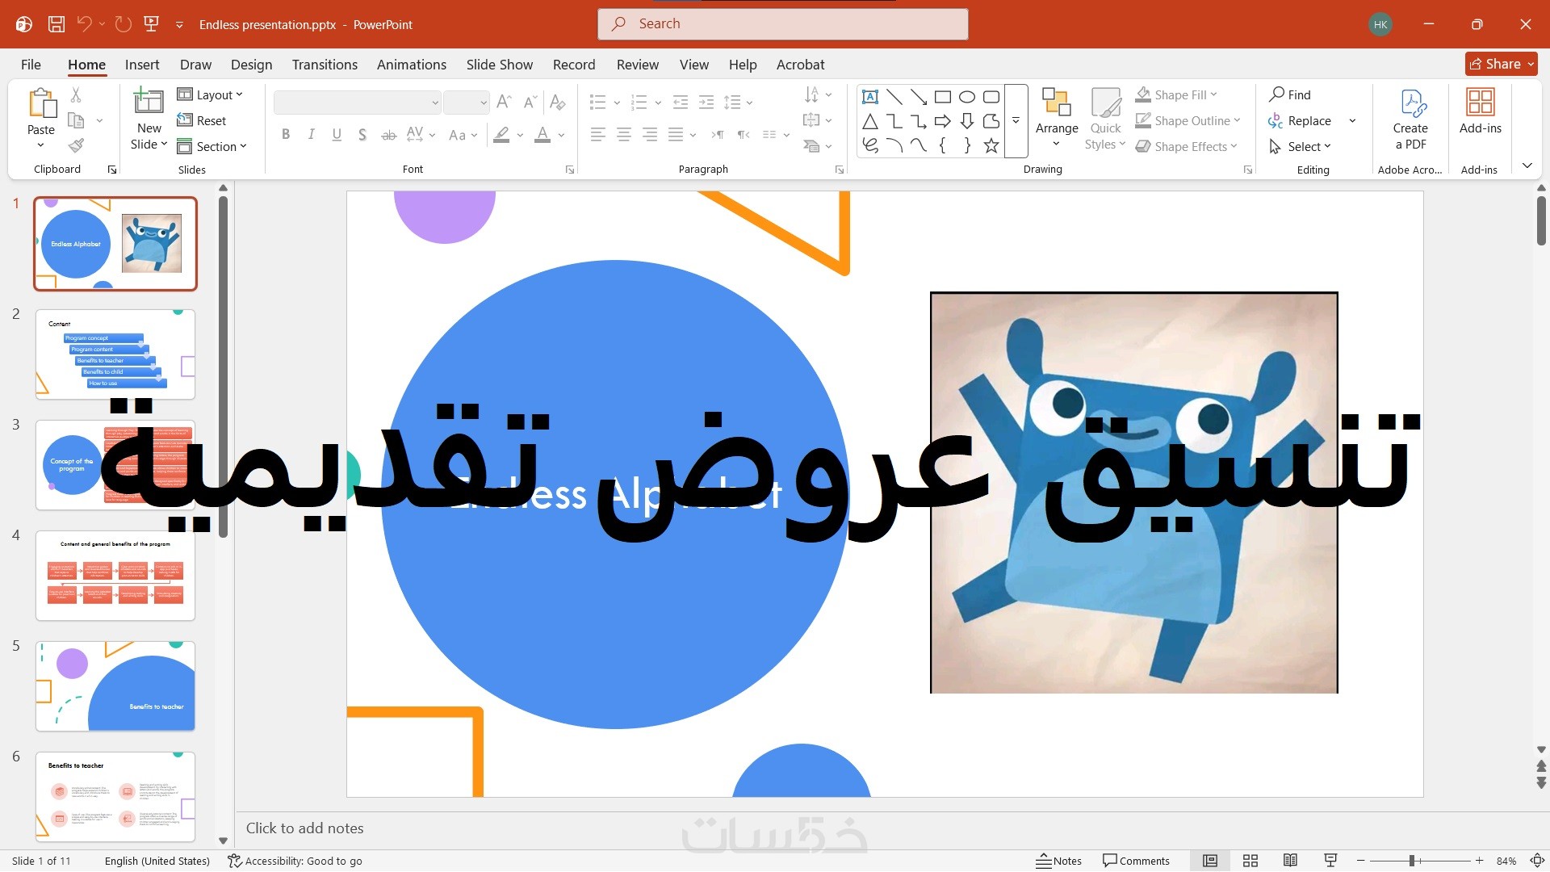Click the Redo icon in title bar

124,24
